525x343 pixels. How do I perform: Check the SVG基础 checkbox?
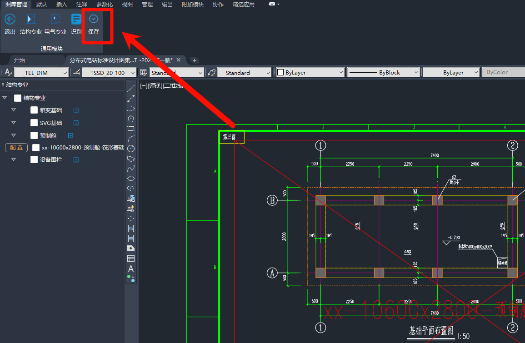click(34, 123)
